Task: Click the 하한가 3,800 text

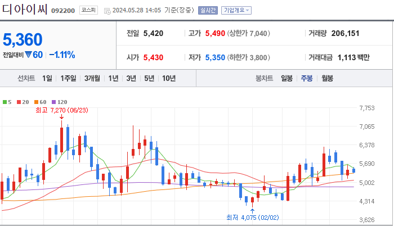Action: point(249,57)
